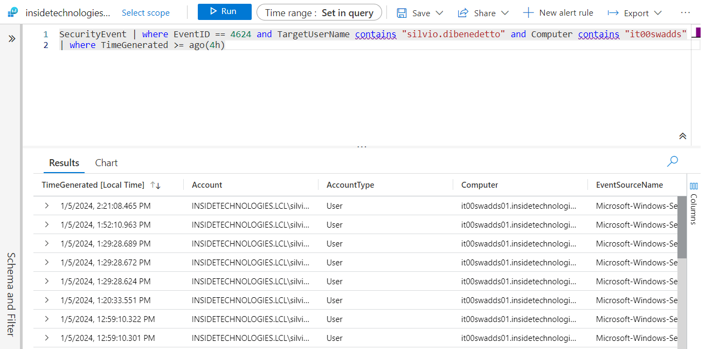
Task: Click the Log Analytics workspace icon
Action: click(13, 12)
